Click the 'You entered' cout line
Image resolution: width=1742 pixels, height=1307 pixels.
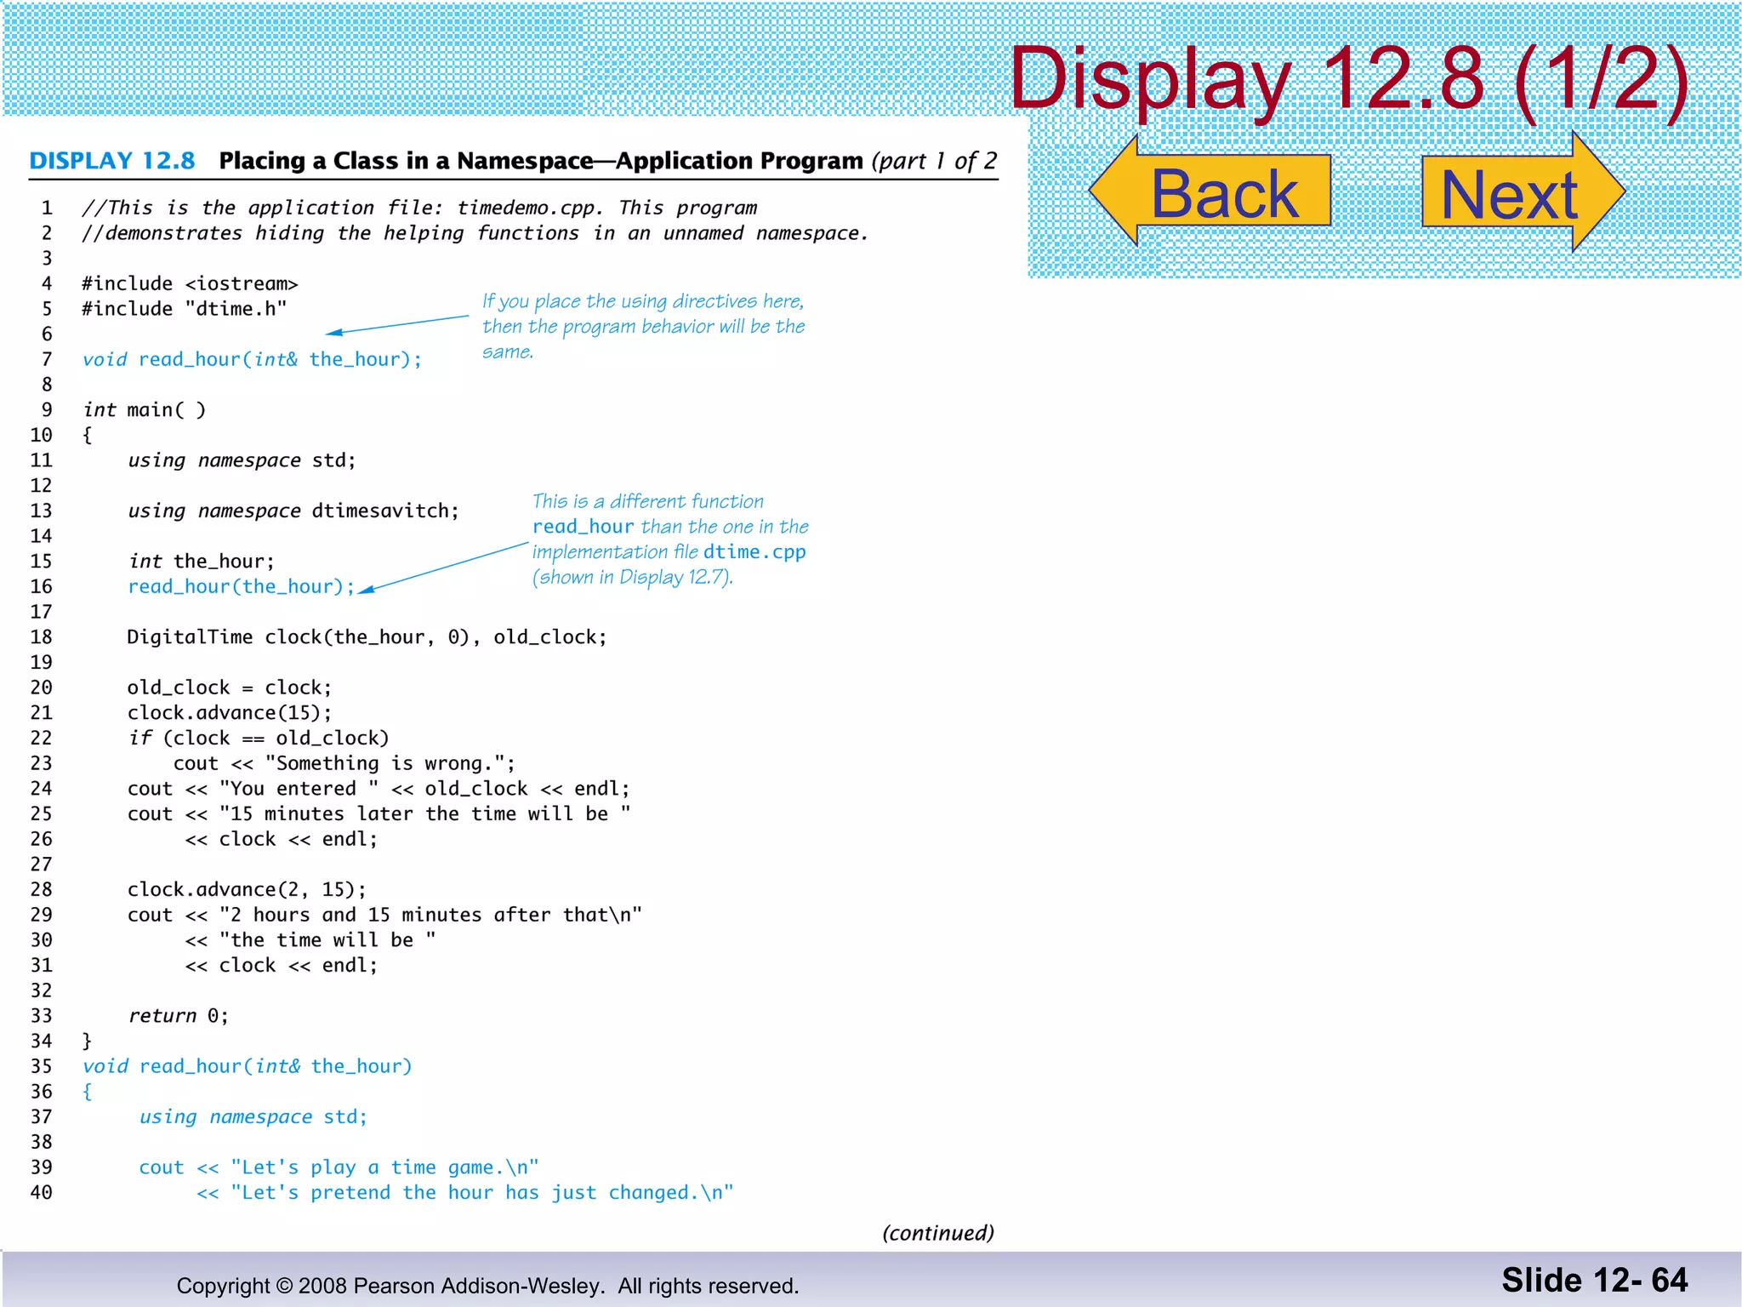click(379, 789)
